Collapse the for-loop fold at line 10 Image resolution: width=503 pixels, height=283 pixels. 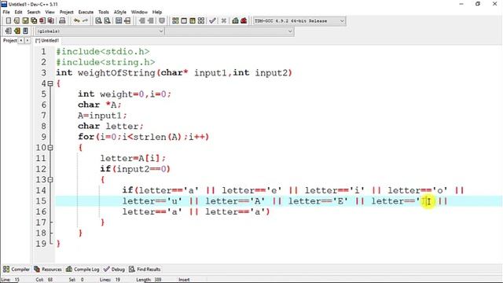coord(50,148)
